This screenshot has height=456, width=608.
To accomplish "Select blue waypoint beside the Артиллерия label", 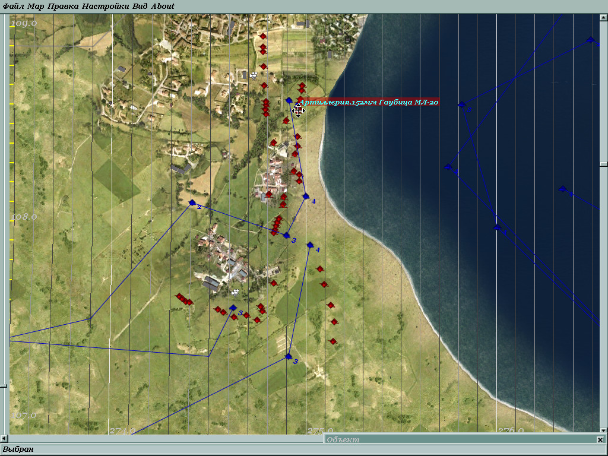I will coord(289,100).
